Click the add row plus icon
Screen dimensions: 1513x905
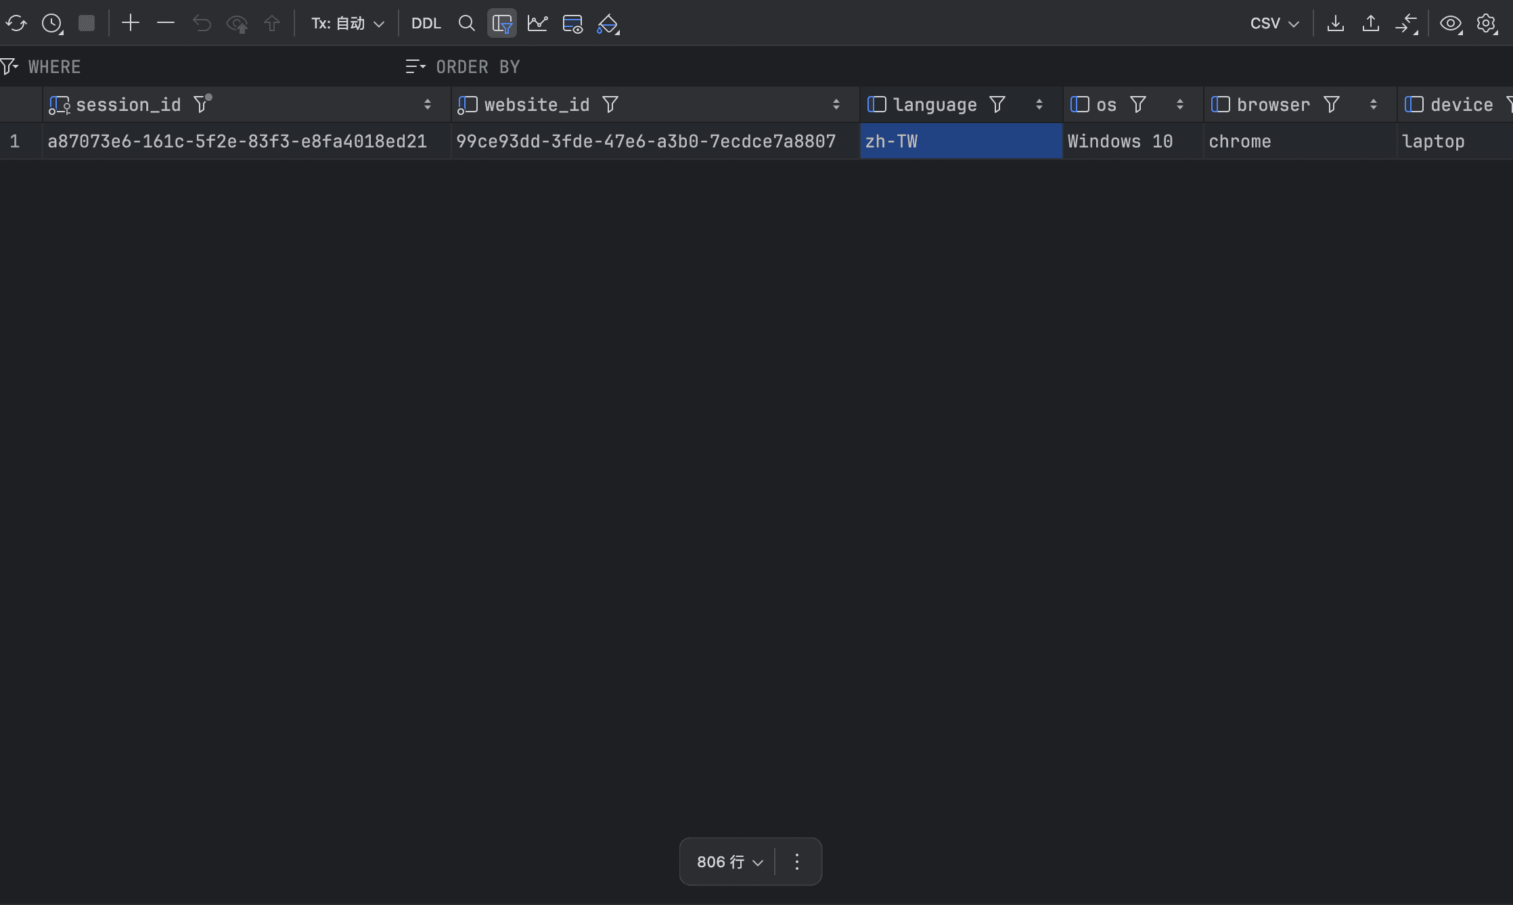(130, 24)
